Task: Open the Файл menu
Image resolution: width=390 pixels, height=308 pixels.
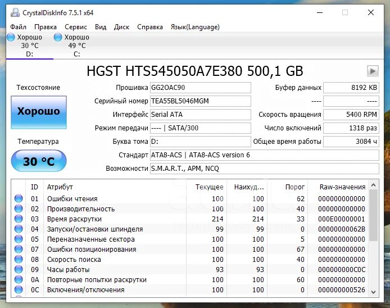Action: [x=18, y=27]
